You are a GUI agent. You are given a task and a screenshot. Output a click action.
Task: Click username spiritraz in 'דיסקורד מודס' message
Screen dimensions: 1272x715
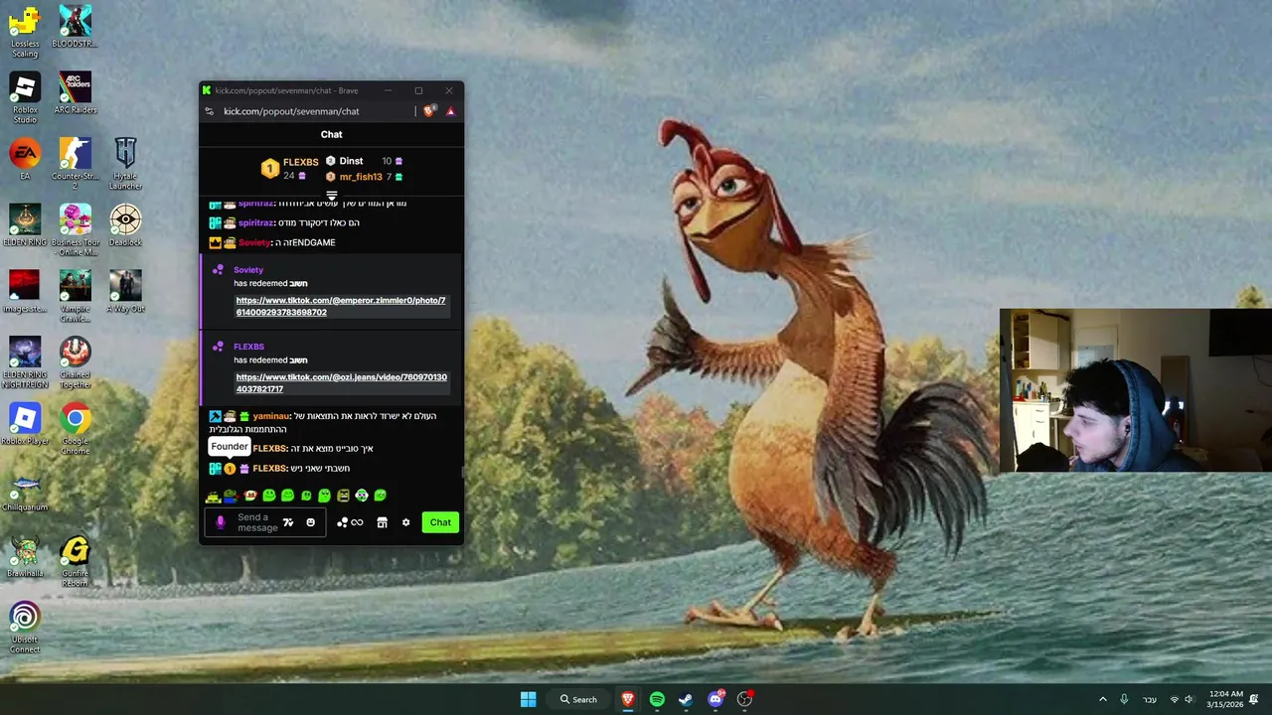click(x=256, y=222)
